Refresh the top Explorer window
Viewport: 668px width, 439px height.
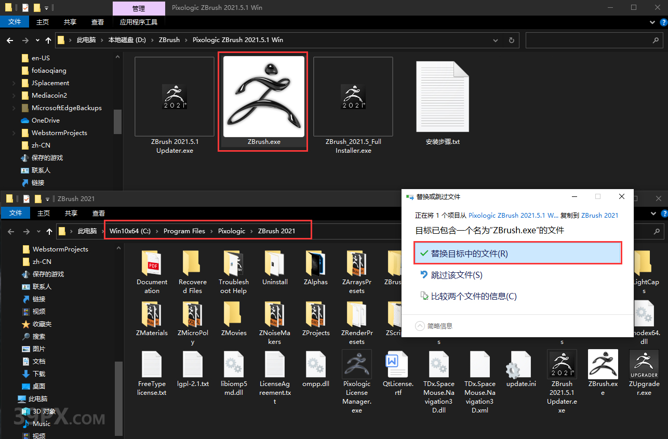click(x=512, y=40)
